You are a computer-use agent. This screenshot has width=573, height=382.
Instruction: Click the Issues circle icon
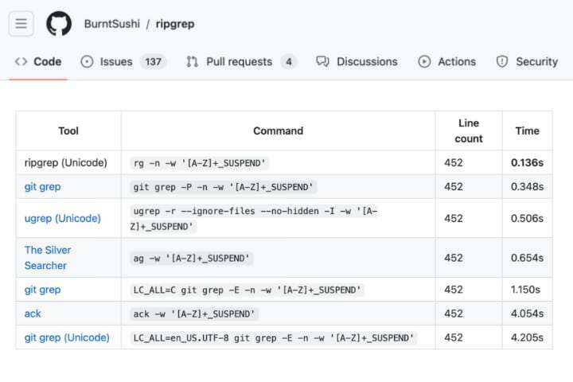point(87,61)
